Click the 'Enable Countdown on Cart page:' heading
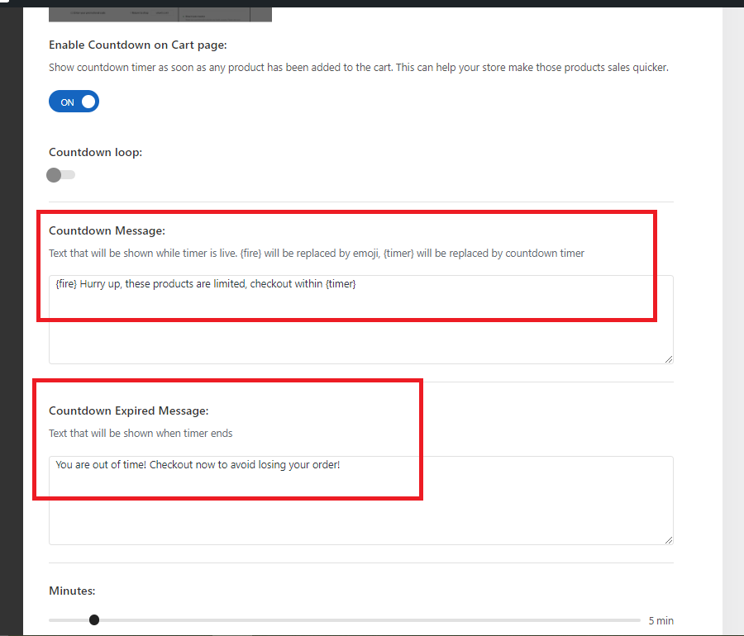 [138, 45]
